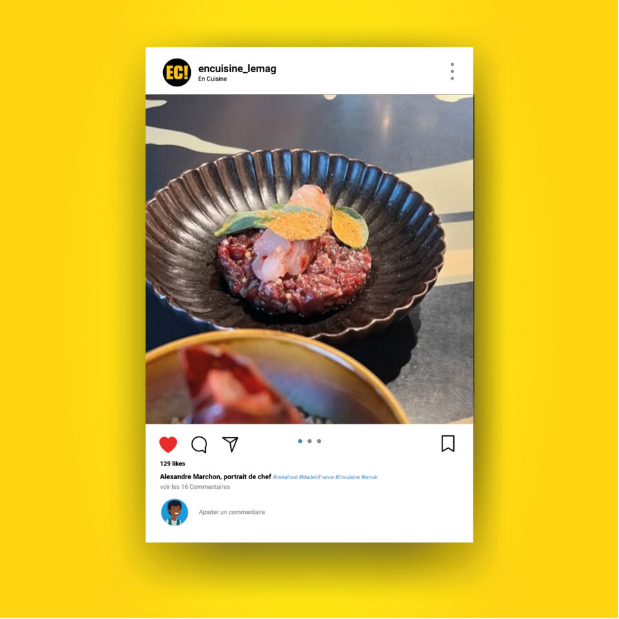Open the #Encuisine hashtag
Image resolution: width=619 pixels, height=619 pixels.
click(348, 477)
